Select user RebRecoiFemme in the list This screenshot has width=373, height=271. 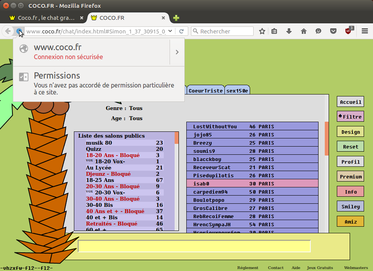click(252, 216)
